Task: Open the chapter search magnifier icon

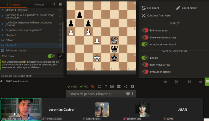Action: point(54,4)
